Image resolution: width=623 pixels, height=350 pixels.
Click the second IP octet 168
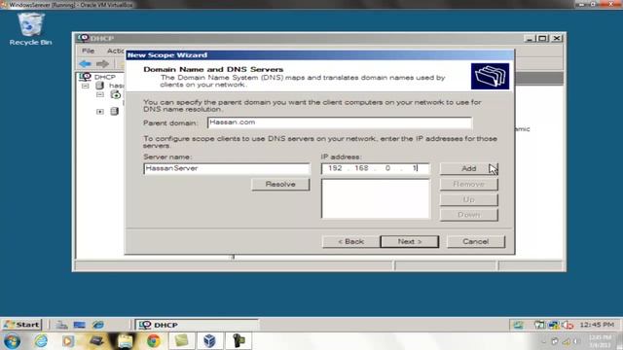click(361, 168)
